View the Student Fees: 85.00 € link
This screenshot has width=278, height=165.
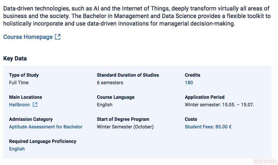[x=208, y=127]
